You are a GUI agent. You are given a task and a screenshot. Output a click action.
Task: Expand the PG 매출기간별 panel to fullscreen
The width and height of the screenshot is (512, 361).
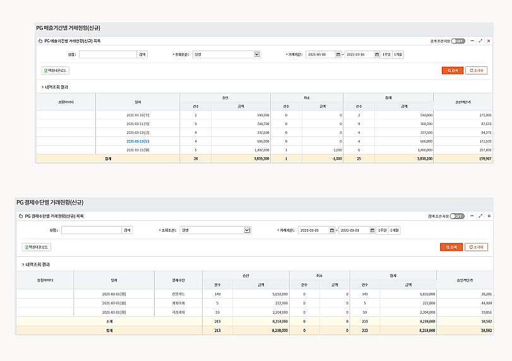coord(480,41)
